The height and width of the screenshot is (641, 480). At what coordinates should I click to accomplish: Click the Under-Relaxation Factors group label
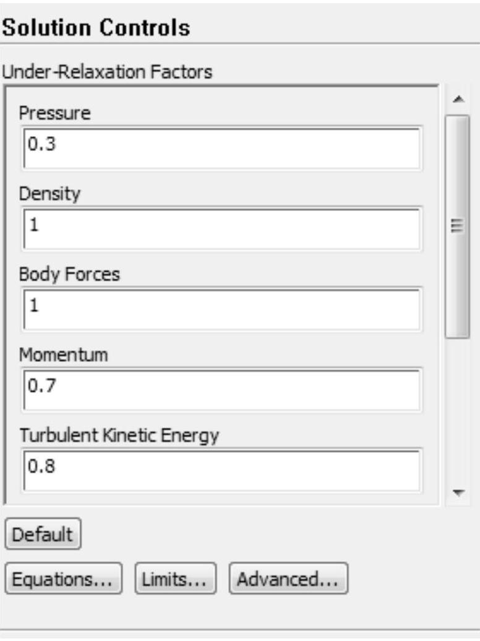coord(107,72)
